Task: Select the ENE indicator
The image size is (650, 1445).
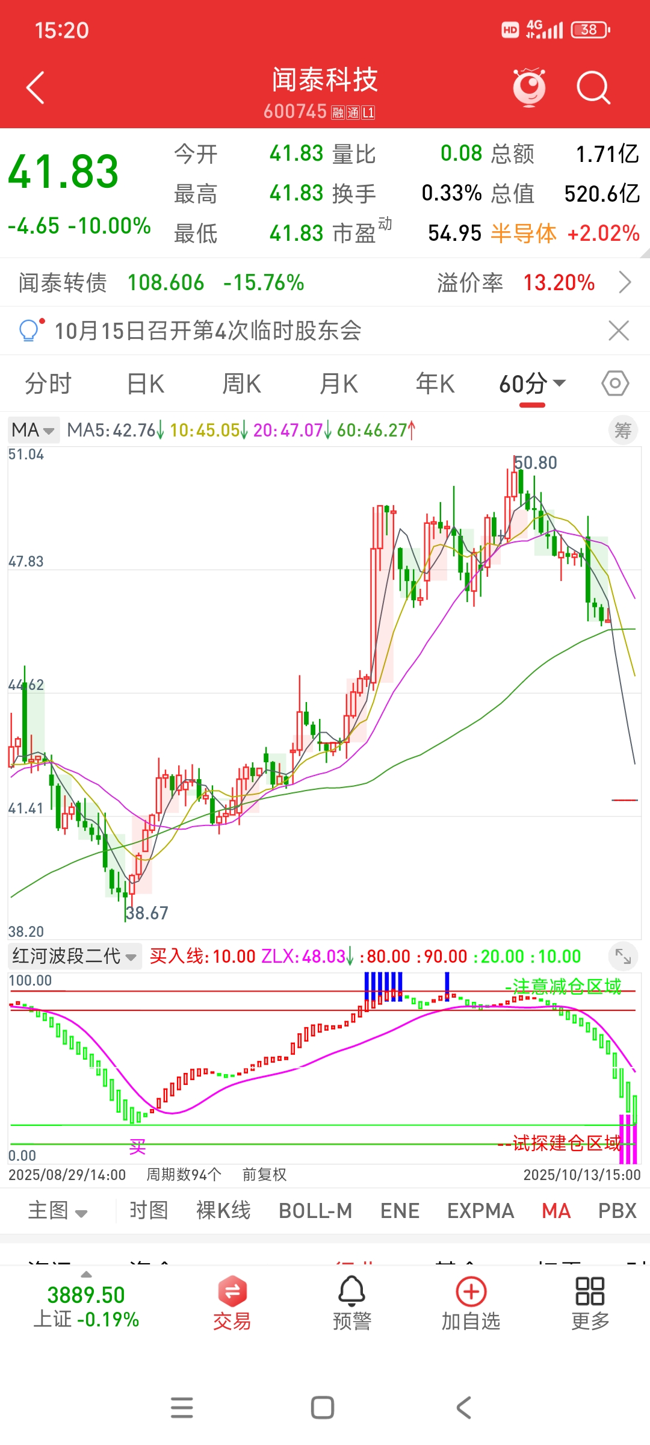Action: [400, 1210]
